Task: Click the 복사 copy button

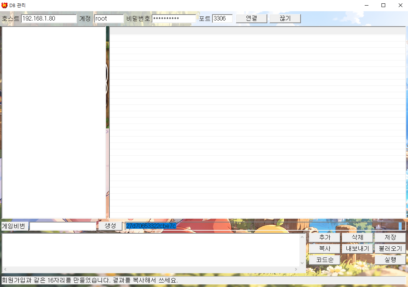Action: [x=324, y=249]
